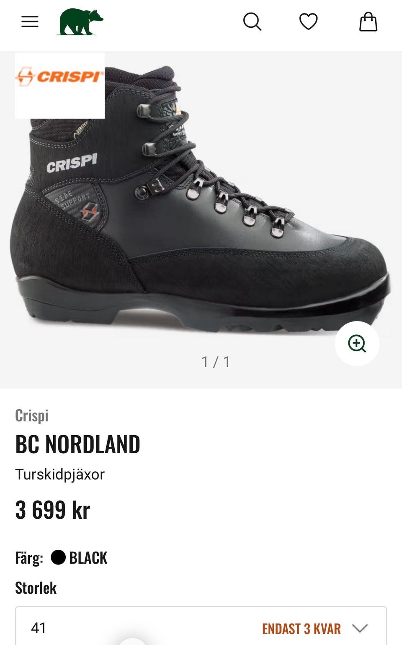Click the BC NORDLAND product title
Screen dimensions: 402x645
(x=77, y=444)
